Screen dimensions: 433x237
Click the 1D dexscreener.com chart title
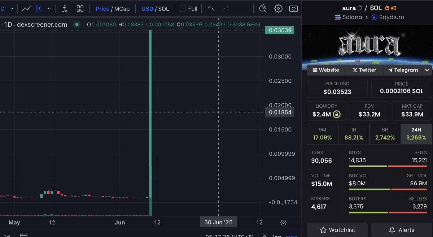36,25
